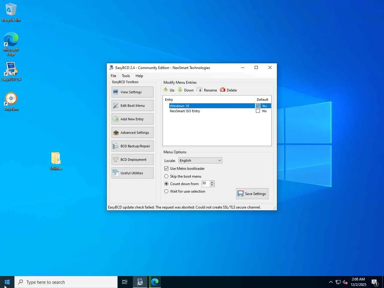Open Advanced Settings in the toolbox
The width and height of the screenshot is (384, 288).
[x=132, y=133]
